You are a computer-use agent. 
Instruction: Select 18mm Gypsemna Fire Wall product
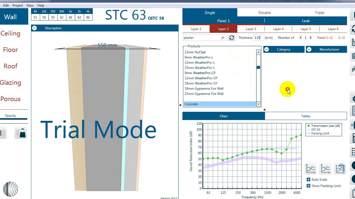pos(204,88)
